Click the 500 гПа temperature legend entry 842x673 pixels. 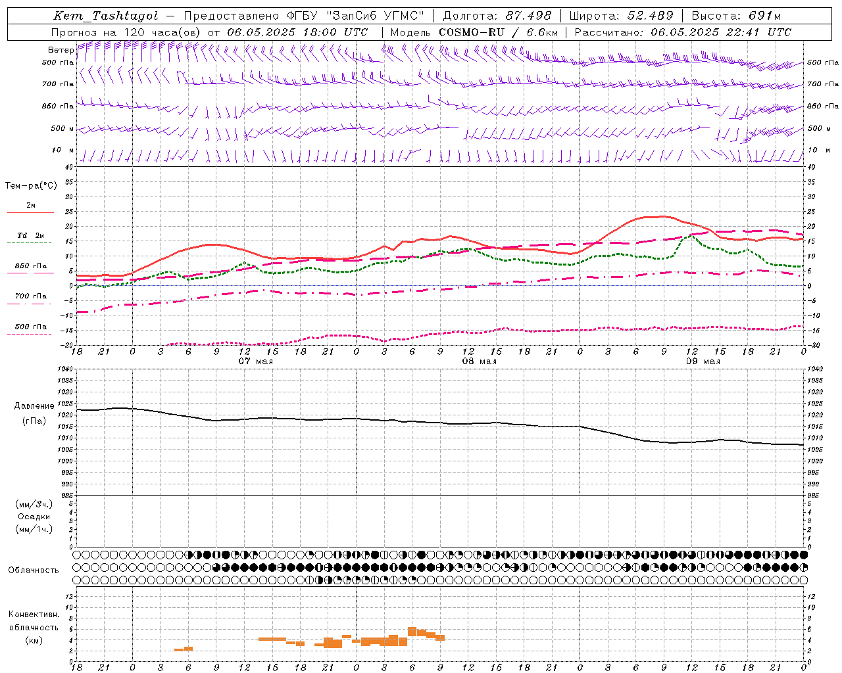(x=31, y=327)
